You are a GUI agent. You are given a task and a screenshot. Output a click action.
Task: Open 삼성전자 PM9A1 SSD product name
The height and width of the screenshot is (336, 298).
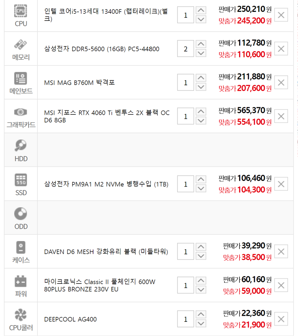[106, 184]
